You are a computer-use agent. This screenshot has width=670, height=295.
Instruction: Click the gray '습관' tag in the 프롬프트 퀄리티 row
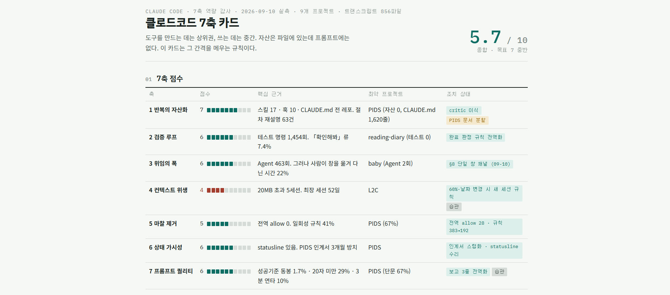[x=499, y=272]
